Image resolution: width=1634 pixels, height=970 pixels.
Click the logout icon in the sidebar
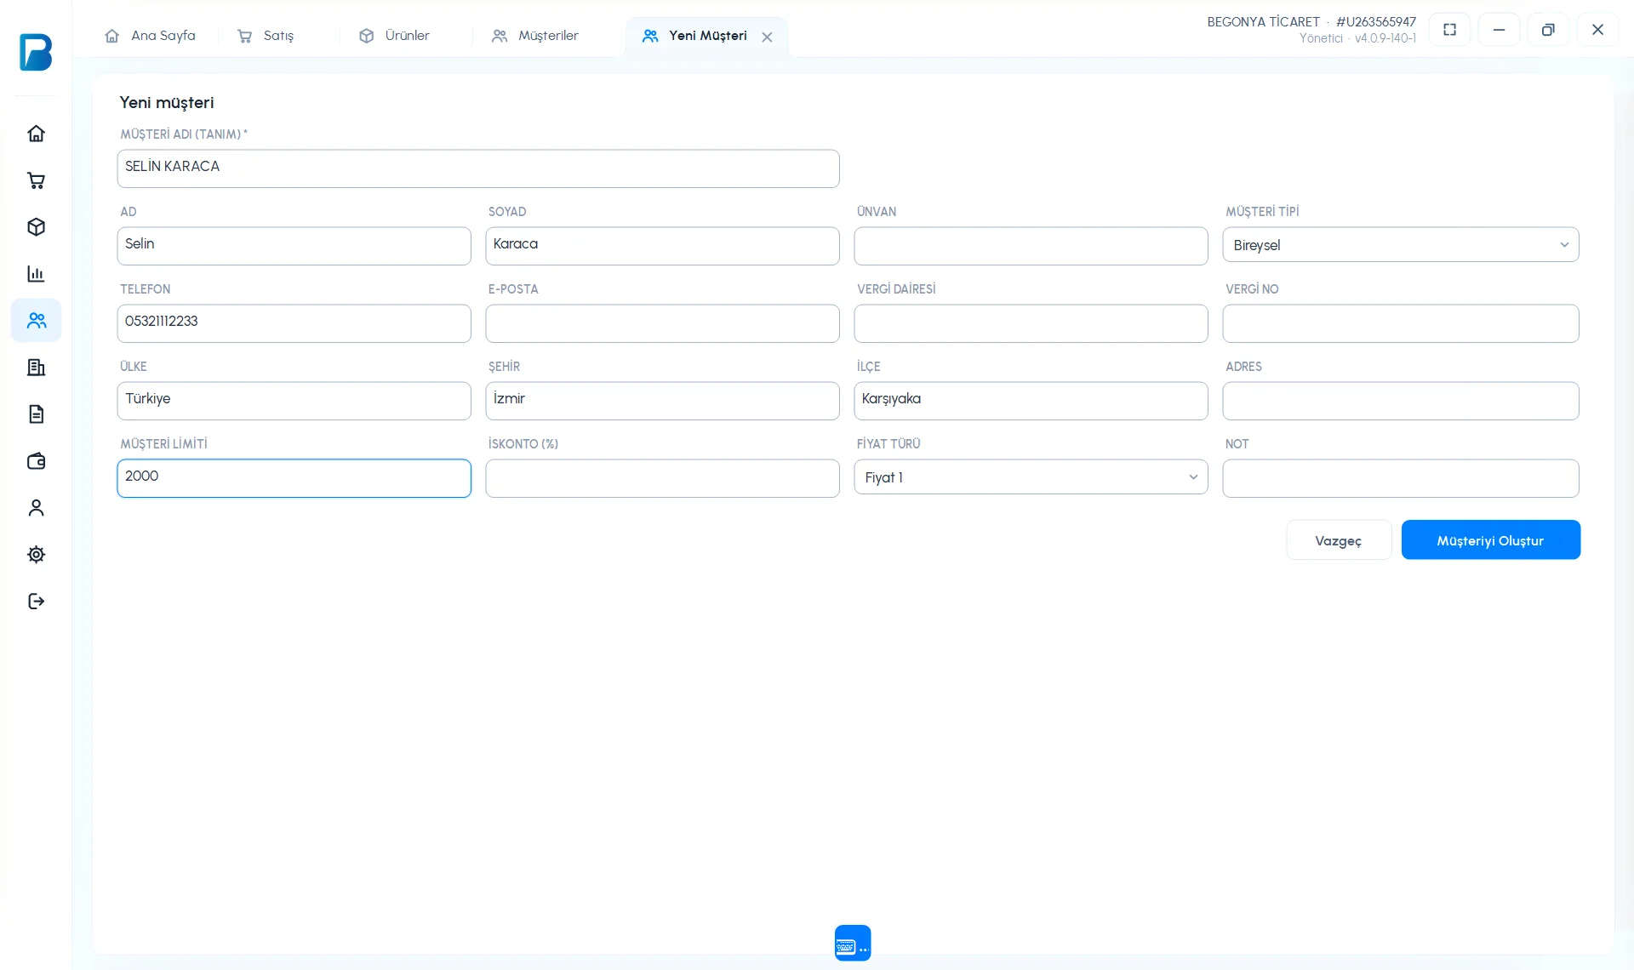pyautogui.click(x=36, y=602)
